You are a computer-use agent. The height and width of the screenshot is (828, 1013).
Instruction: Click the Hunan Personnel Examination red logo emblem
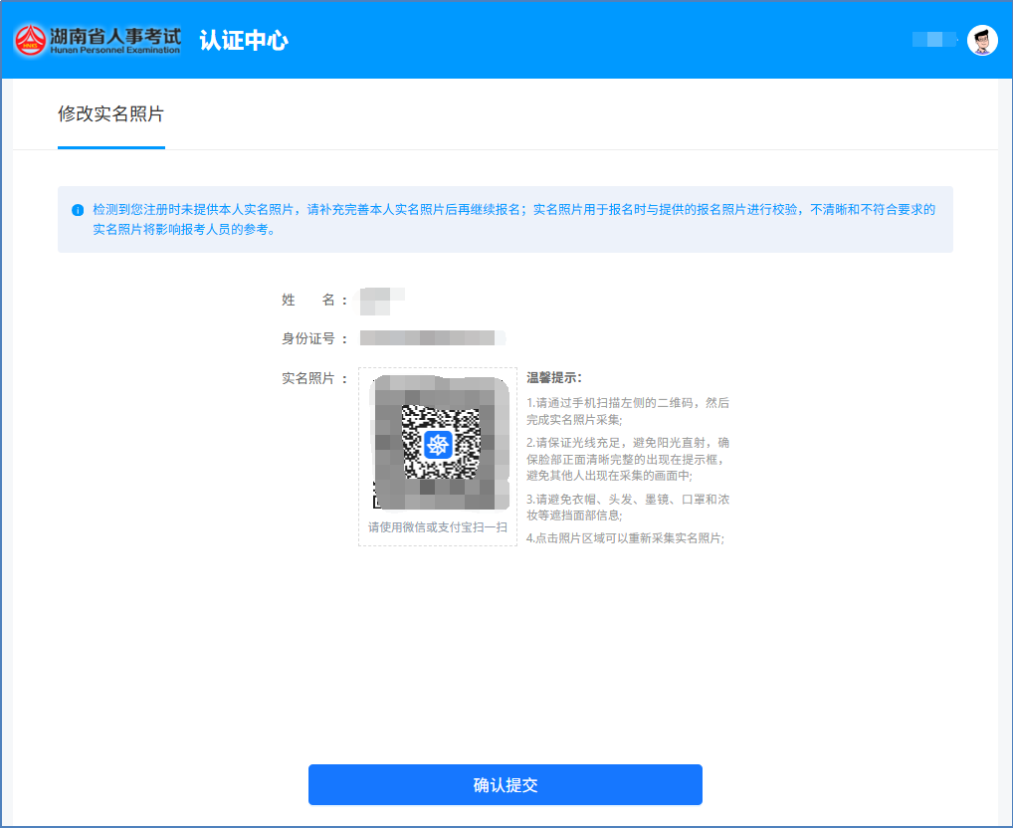[x=31, y=40]
